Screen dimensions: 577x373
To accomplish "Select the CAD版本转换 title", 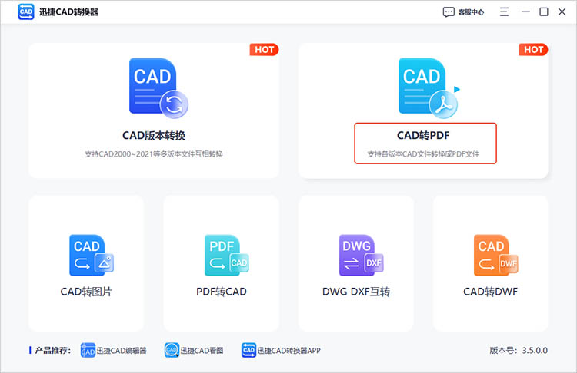I will coord(154,136).
